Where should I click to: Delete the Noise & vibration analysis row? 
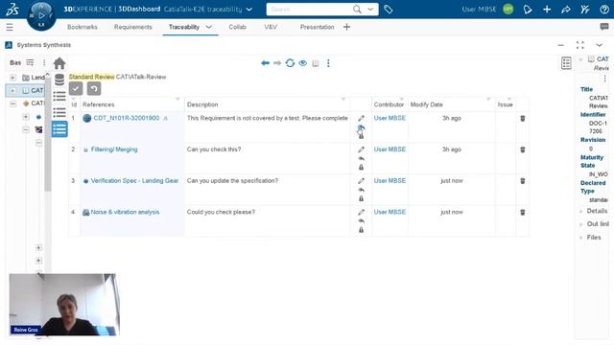point(522,212)
